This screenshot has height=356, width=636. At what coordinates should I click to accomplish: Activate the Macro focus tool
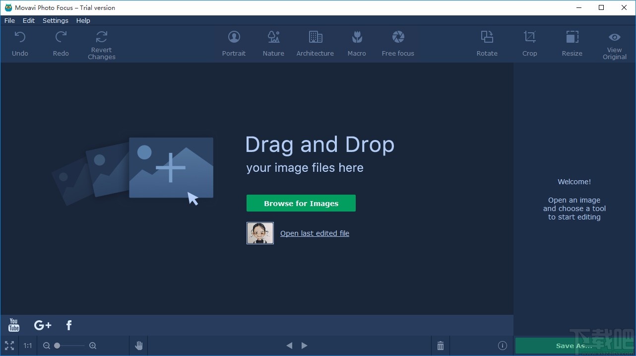click(357, 43)
